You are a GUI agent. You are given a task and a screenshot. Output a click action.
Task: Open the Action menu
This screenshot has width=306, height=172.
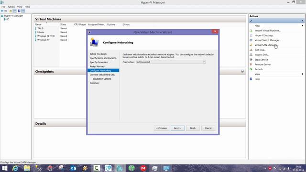11,7
